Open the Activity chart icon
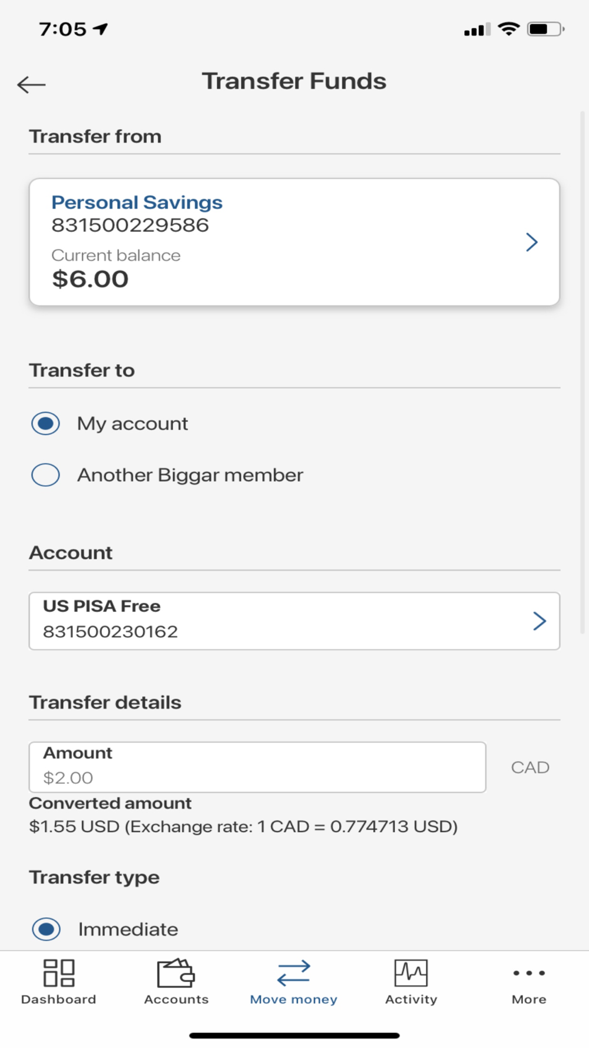The width and height of the screenshot is (589, 1048). click(411, 973)
